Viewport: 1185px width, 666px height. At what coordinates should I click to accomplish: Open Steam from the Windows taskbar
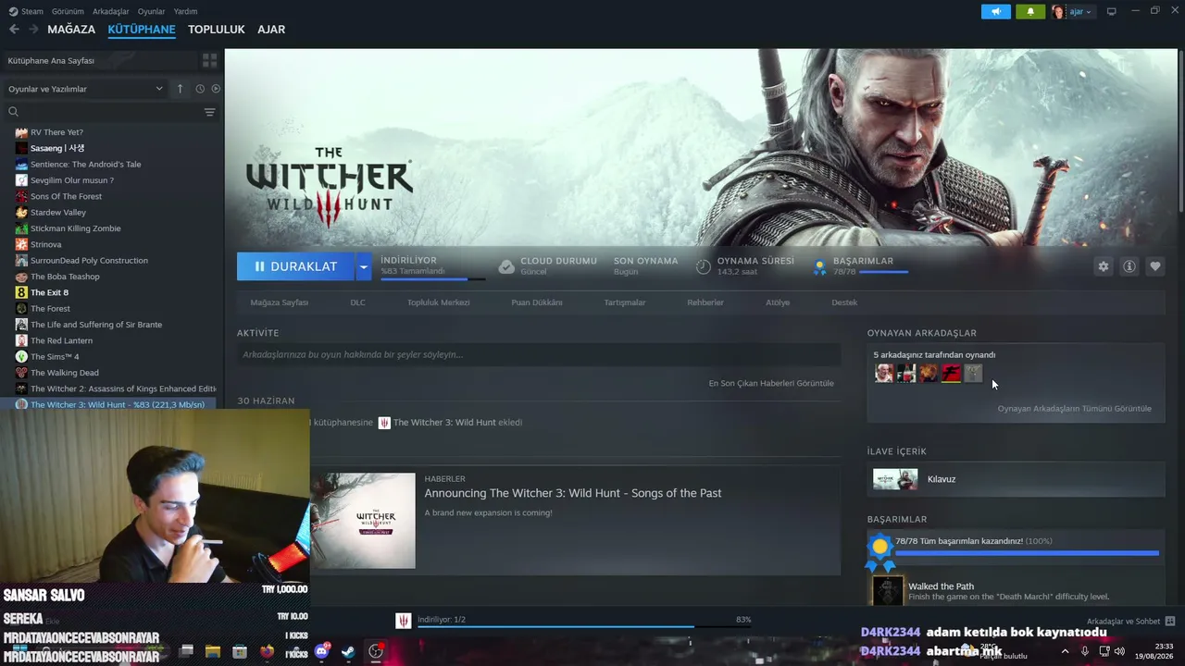coord(348,651)
